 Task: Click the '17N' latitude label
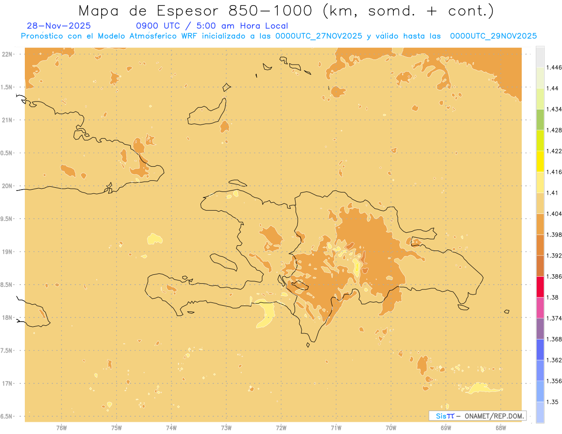click(7, 383)
